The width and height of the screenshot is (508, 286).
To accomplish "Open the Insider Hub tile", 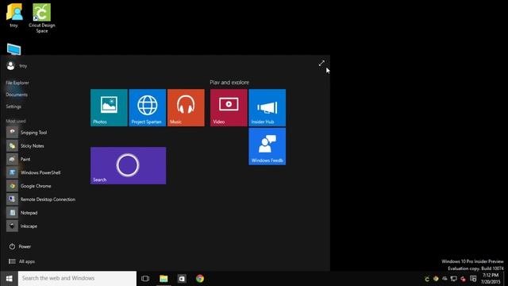I will (267, 108).
